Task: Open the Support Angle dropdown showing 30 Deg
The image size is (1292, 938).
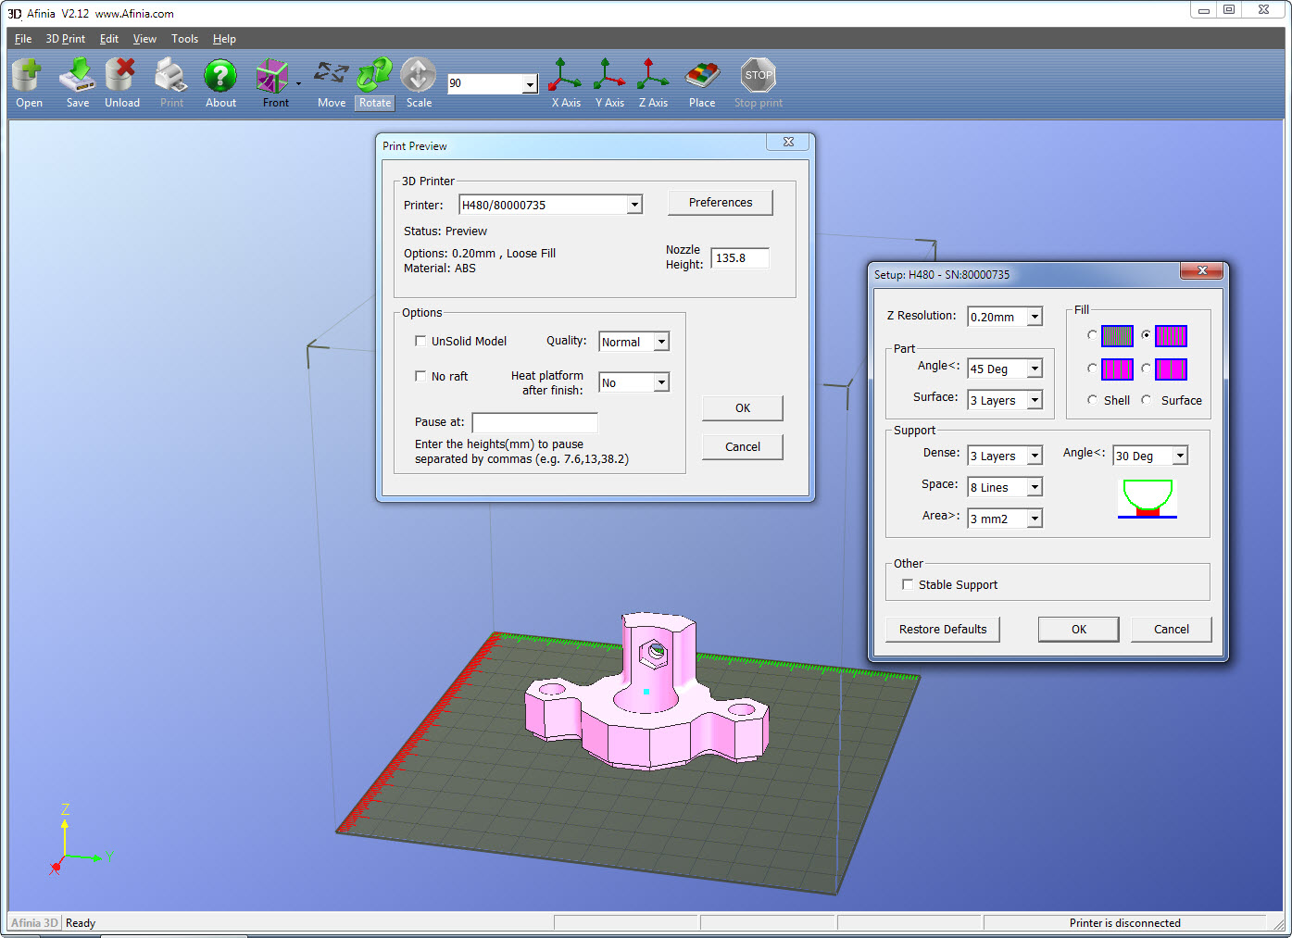Action: [x=1180, y=456]
